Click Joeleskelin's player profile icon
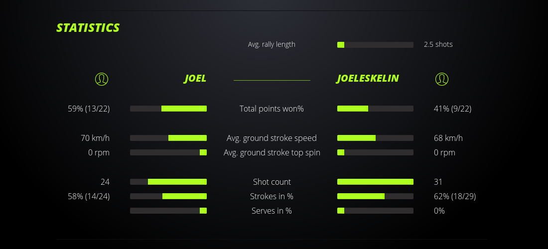Image resolution: width=548 pixels, height=249 pixels. tap(442, 79)
